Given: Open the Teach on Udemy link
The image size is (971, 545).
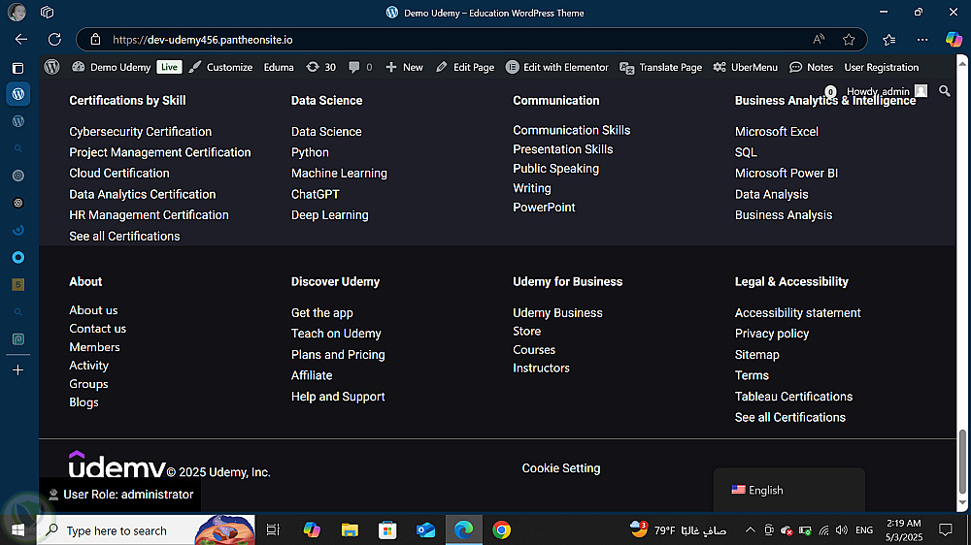Looking at the screenshot, I should (x=336, y=334).
